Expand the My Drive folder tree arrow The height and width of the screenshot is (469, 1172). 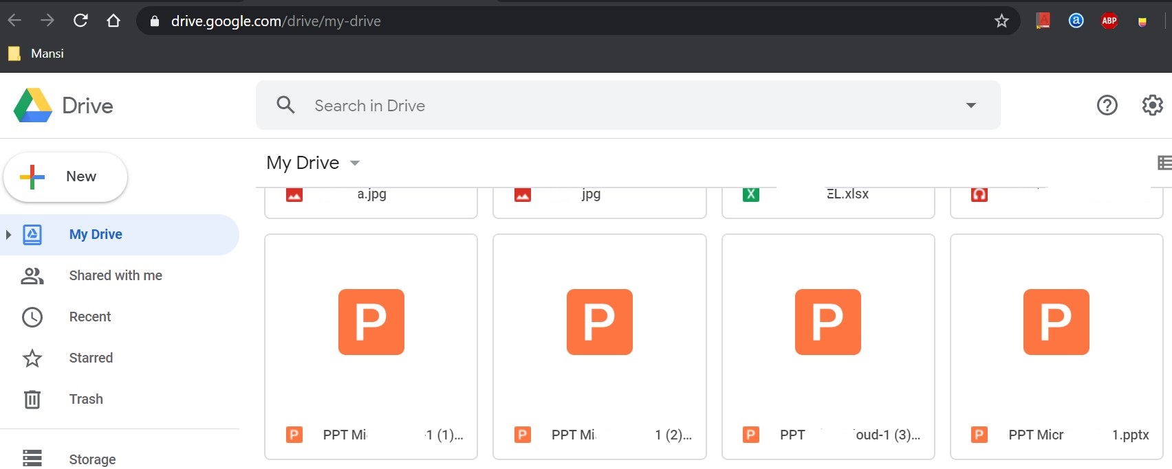coord(8,235)
